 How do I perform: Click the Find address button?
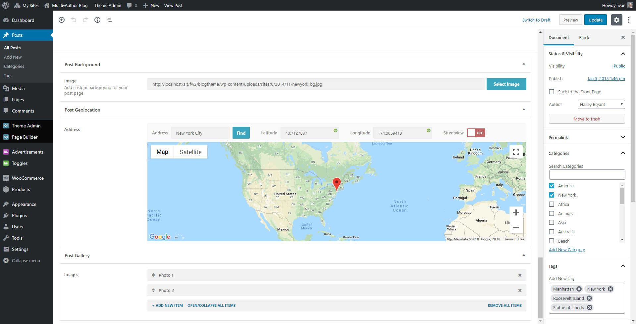[241, 133]
